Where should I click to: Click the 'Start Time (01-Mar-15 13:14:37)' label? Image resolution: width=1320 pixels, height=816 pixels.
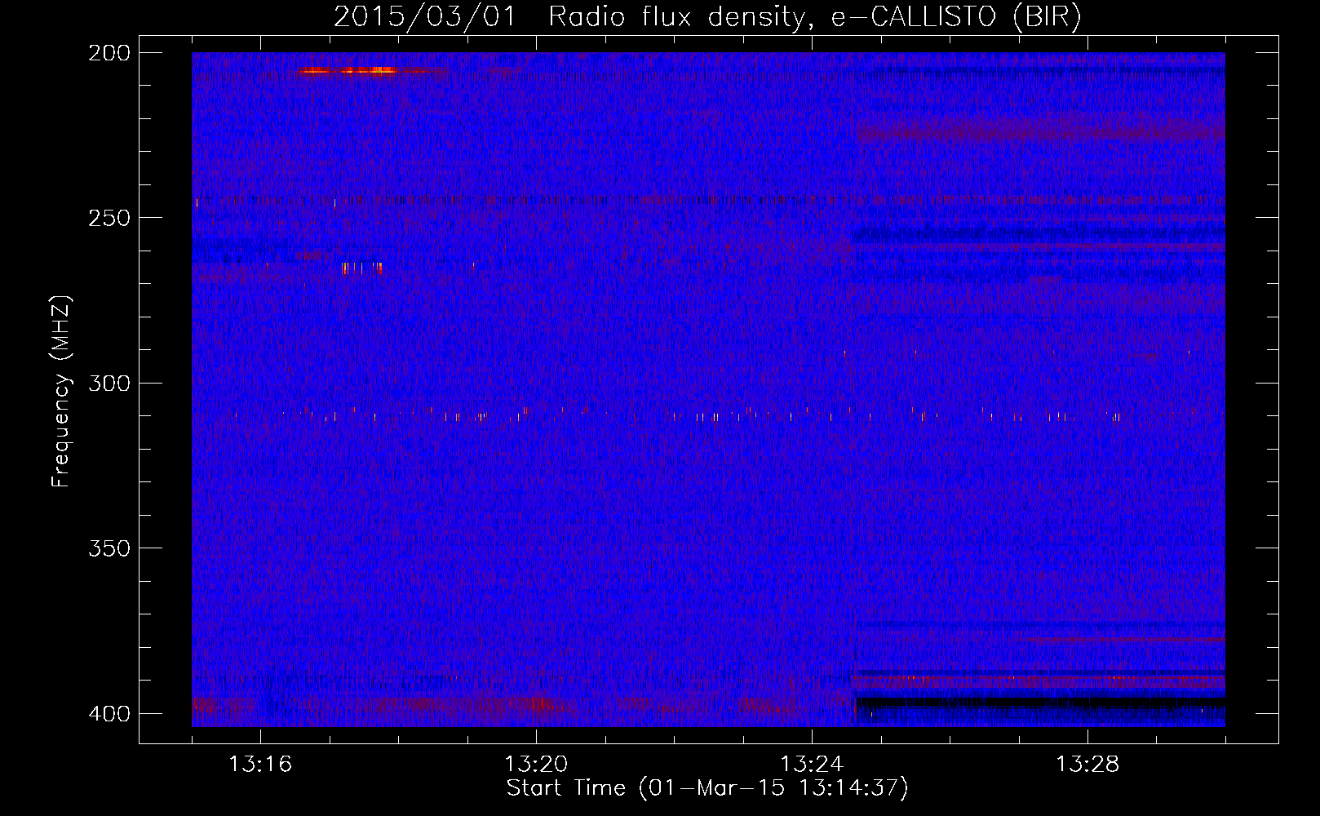[707, 788]
